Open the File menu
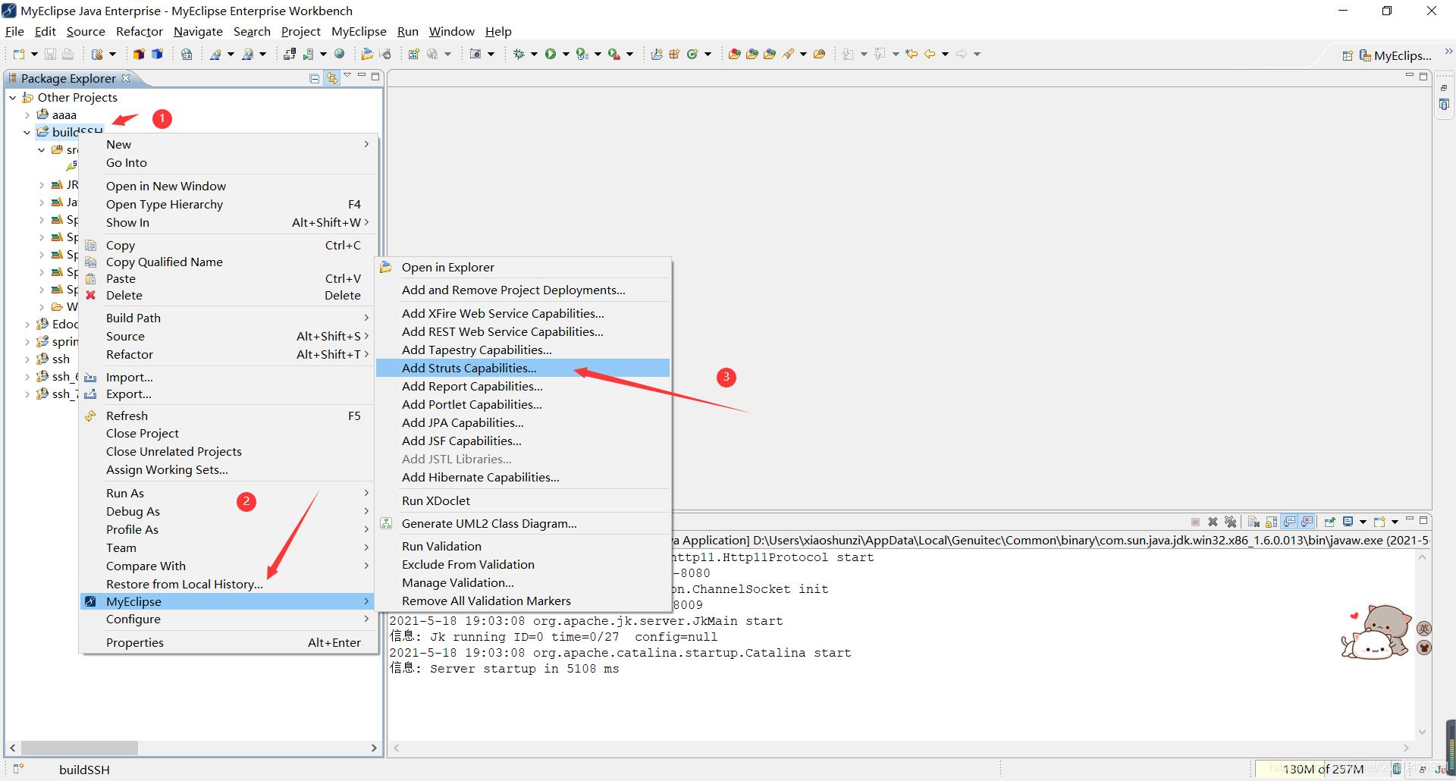 click(14, 31)
